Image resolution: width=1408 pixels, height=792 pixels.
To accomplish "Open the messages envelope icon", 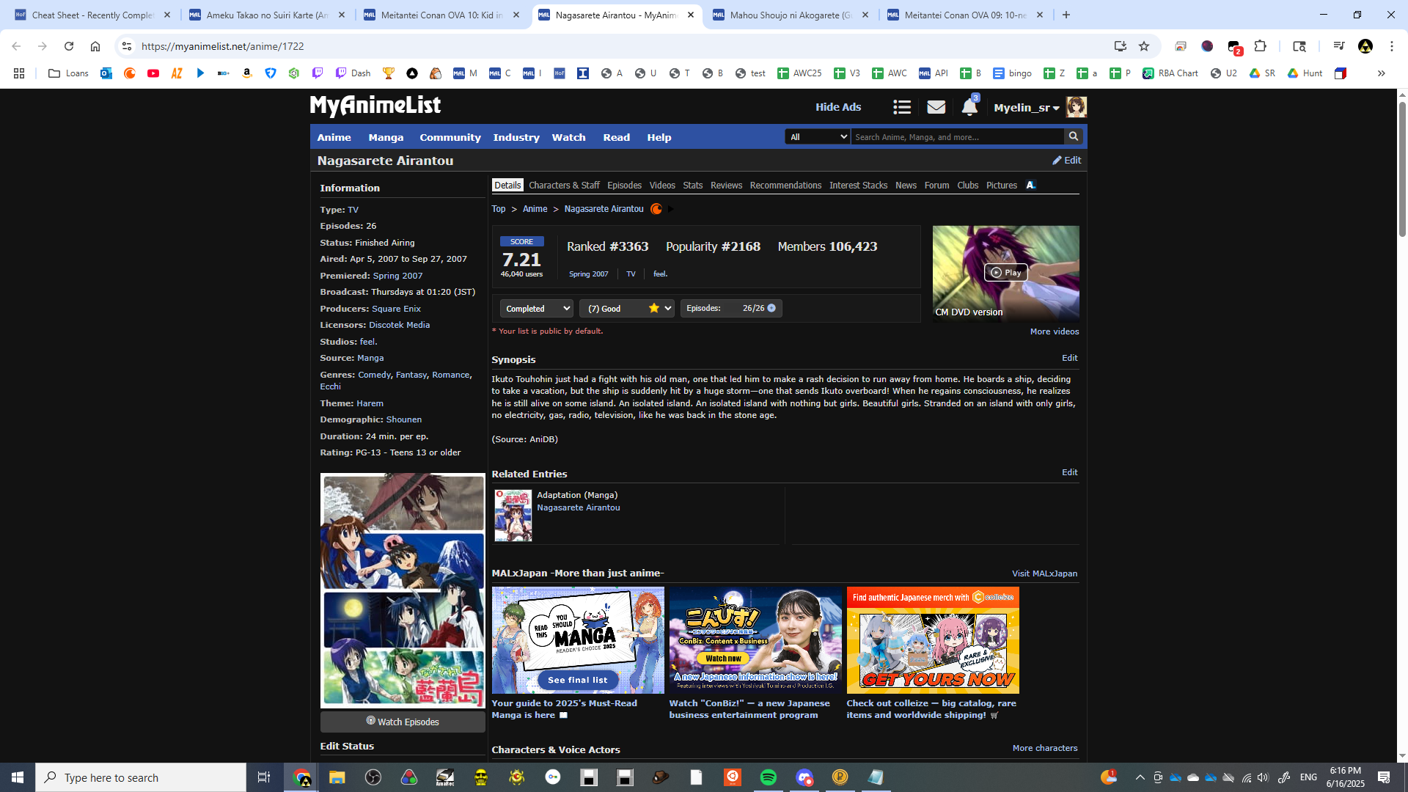I will (x=936, y=107).
